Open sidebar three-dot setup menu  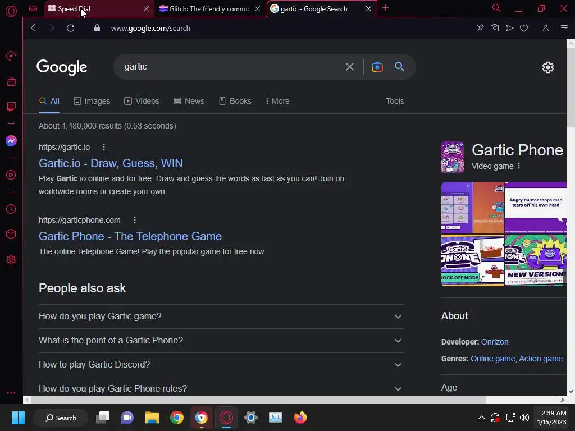point(11,392)
